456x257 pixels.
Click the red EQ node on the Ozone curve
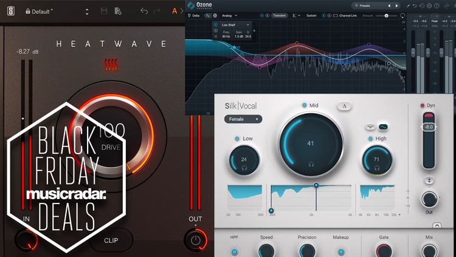[x=297, y=43]
